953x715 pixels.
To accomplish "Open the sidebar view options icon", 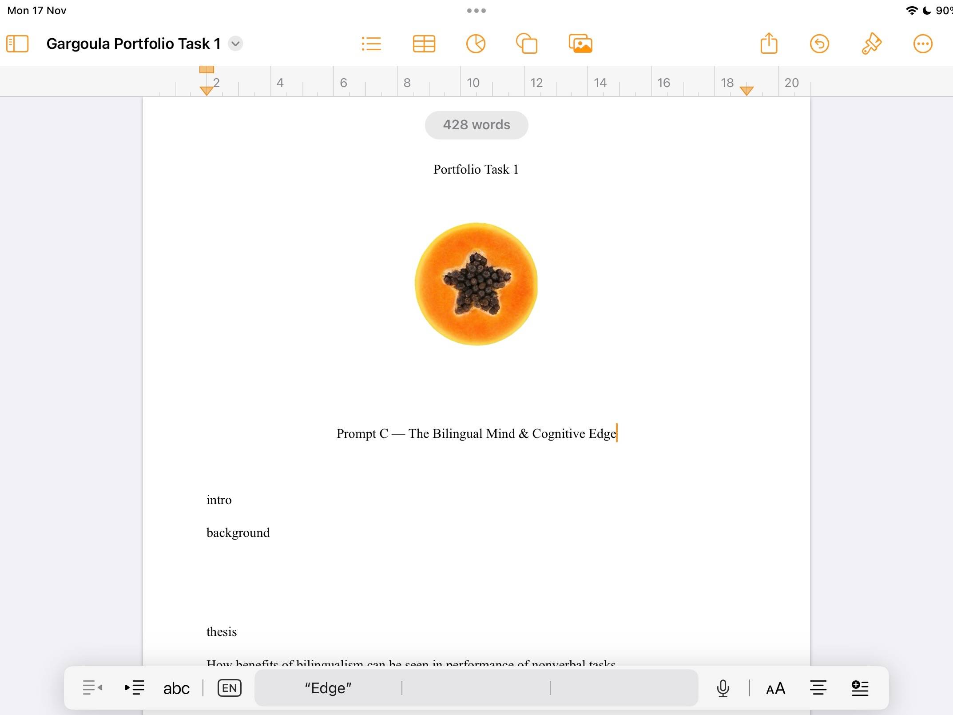I will tap(17, 44).
